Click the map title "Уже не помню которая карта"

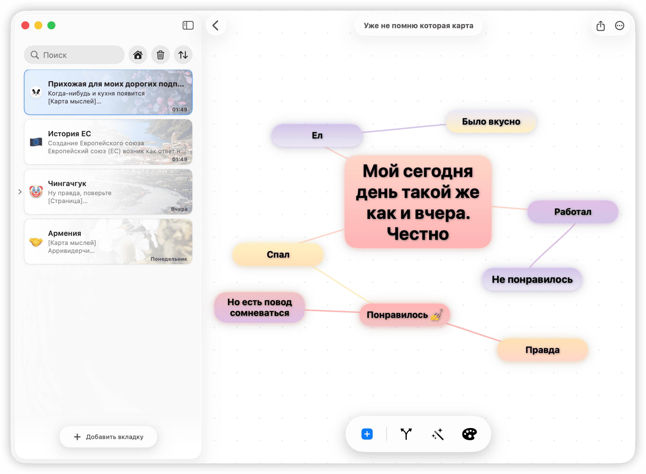coord(419,26)
